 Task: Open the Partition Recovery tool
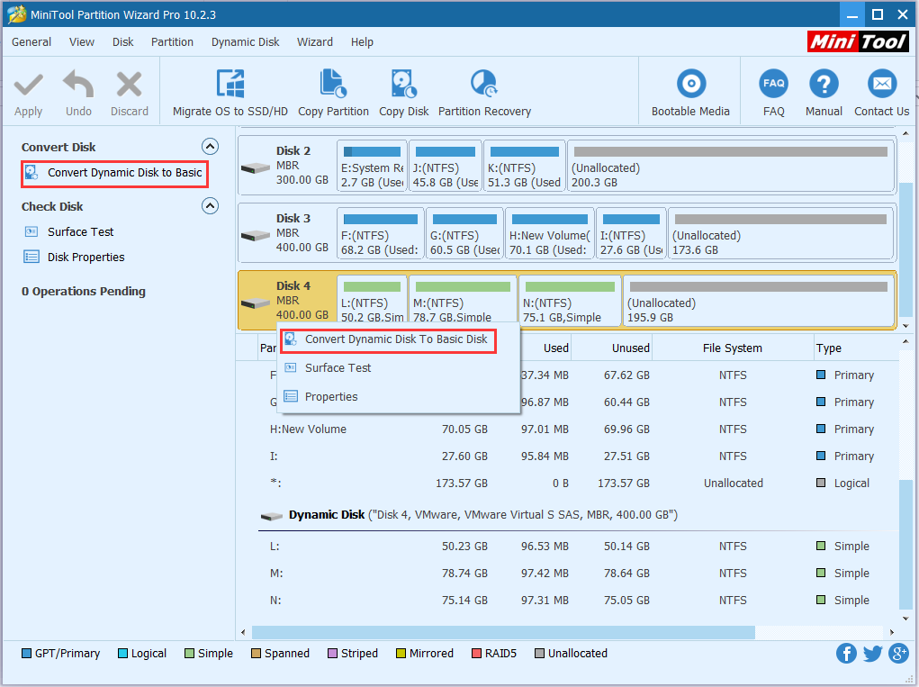pos(484,94)
